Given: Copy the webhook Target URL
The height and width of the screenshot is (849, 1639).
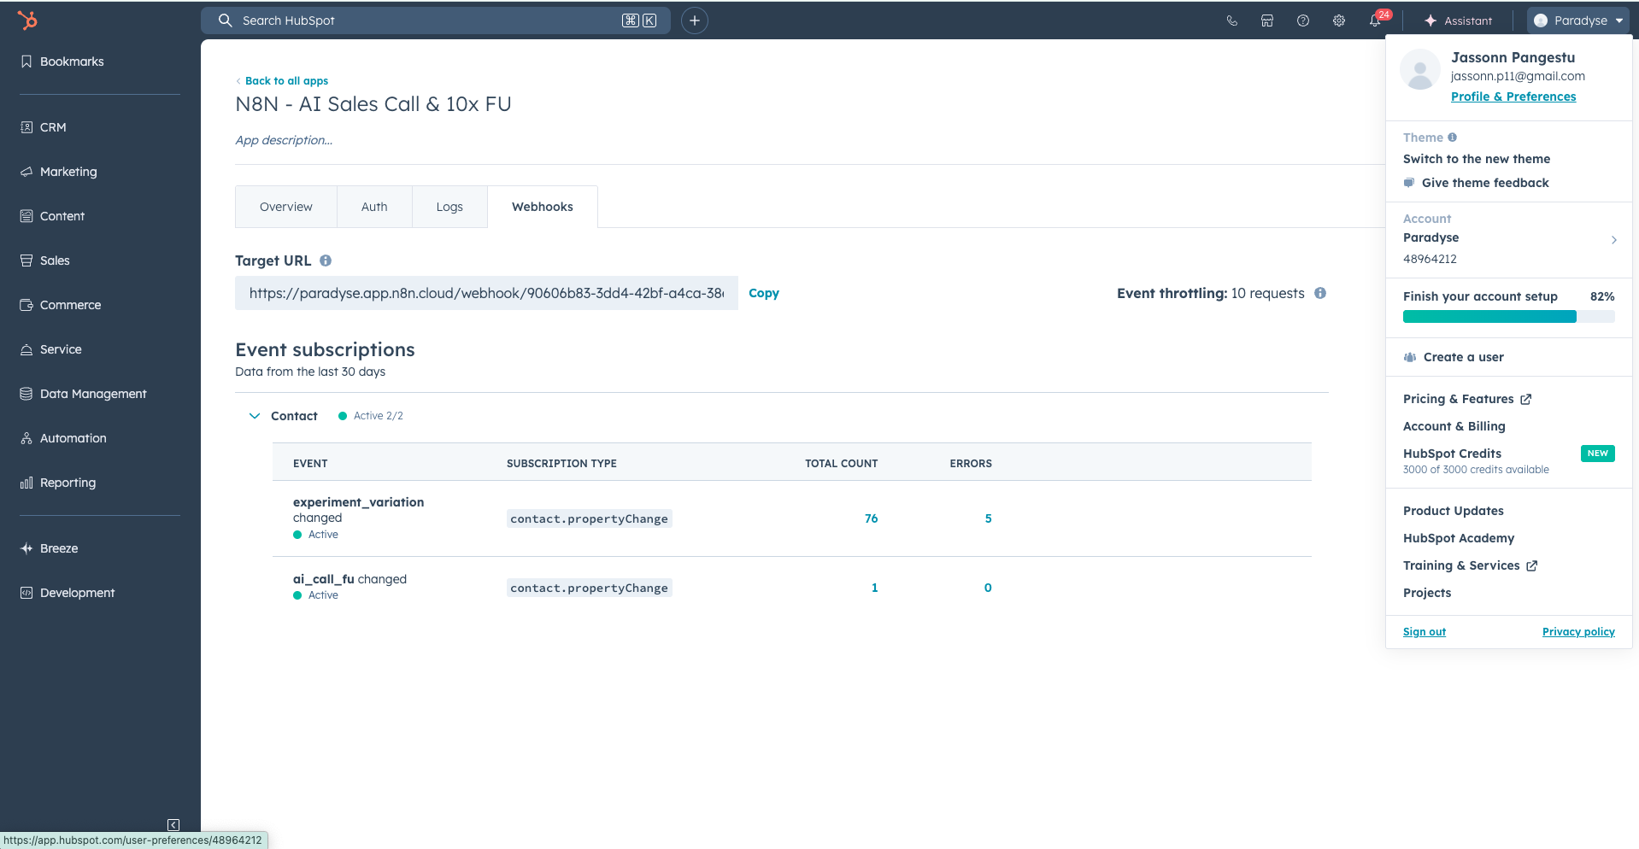Looking at the screenshot, I should pyautogui.click(x=763, y=293).
